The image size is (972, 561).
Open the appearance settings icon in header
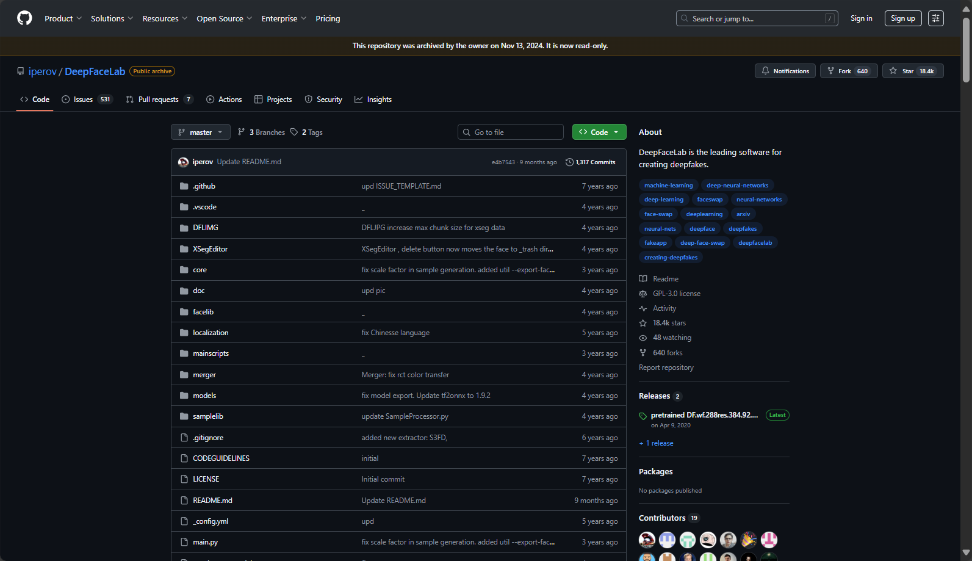pyautogui.click(x=936, y=18)
